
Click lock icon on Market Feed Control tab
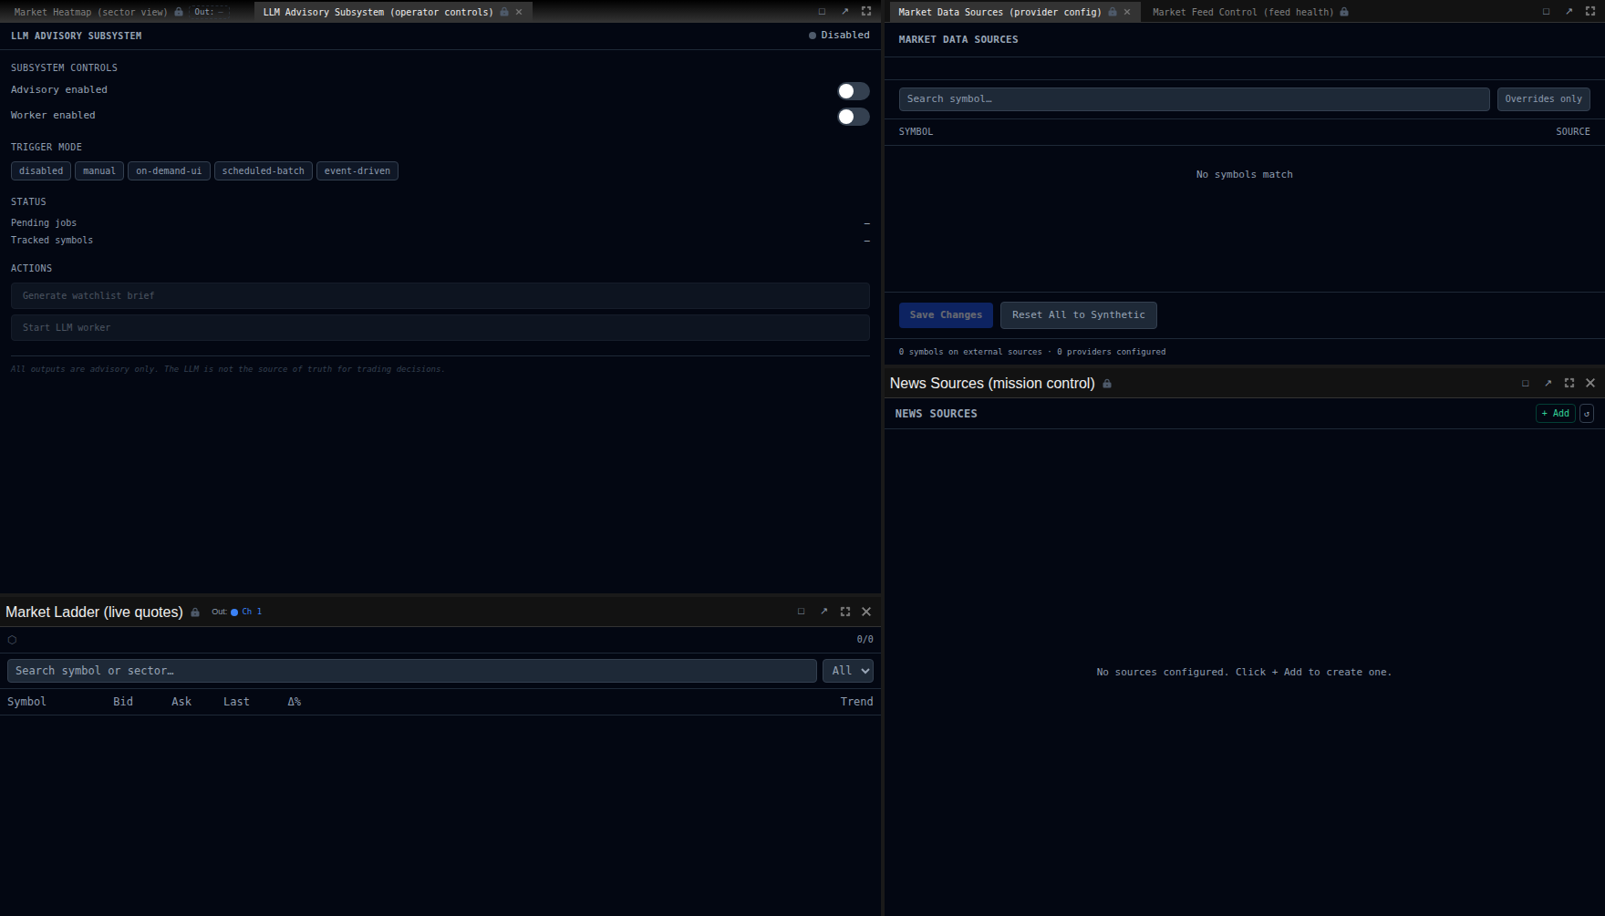[x=1344, y=12]
